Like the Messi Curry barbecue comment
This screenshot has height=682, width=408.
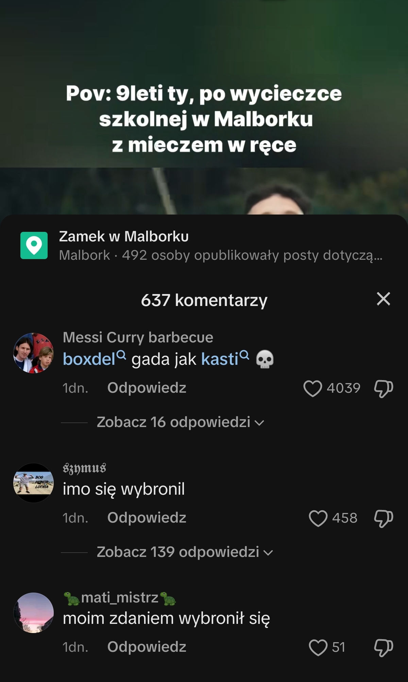312,388
